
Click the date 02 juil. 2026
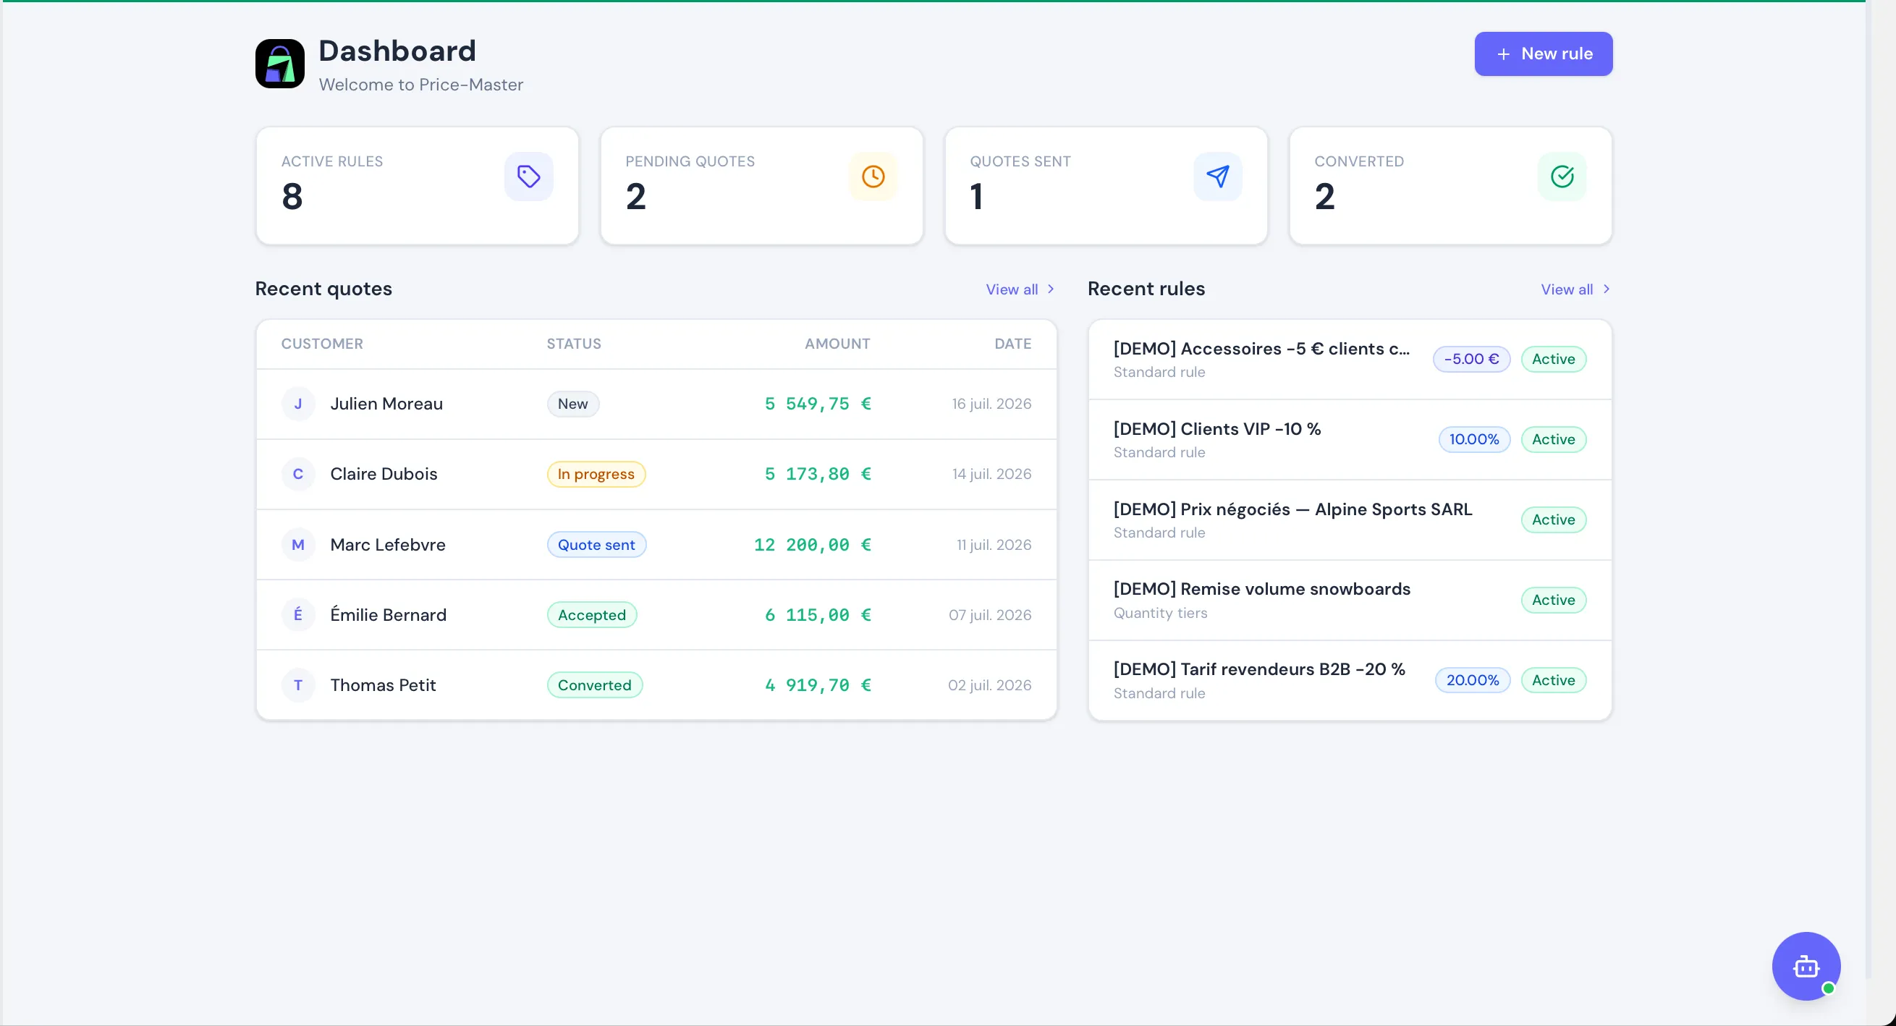[x=989, y=685]
